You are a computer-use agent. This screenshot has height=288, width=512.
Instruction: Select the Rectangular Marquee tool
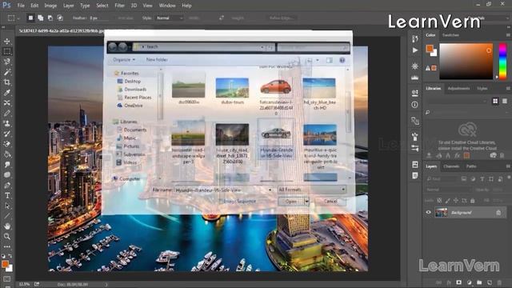(x=7, y=51)
